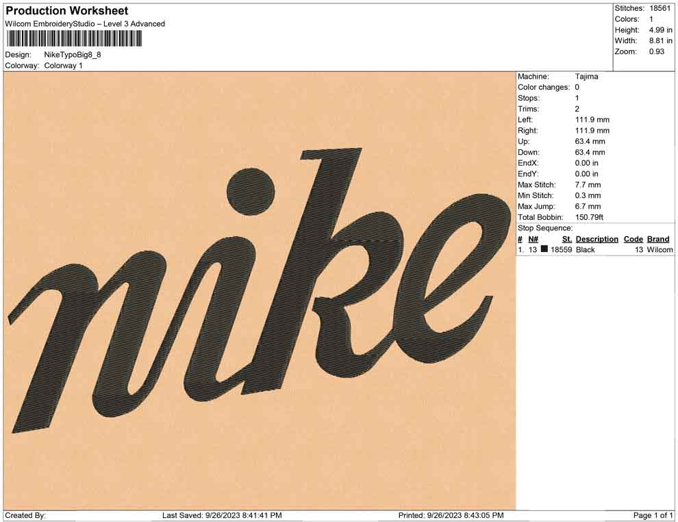The image size is (678, 522).
Task: Click the Black thread description row
Action: 595,249
